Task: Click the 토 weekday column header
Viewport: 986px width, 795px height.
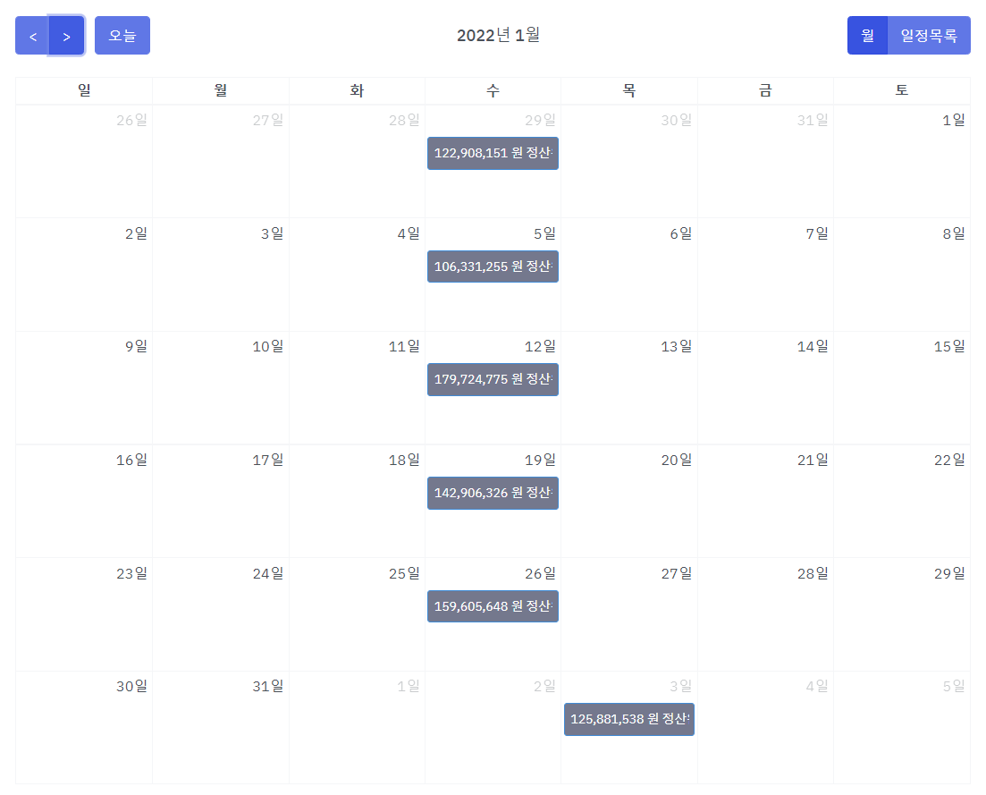Action: (901, 90)
